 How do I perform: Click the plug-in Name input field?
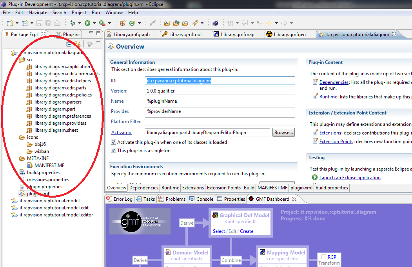[x=220, y=101]
